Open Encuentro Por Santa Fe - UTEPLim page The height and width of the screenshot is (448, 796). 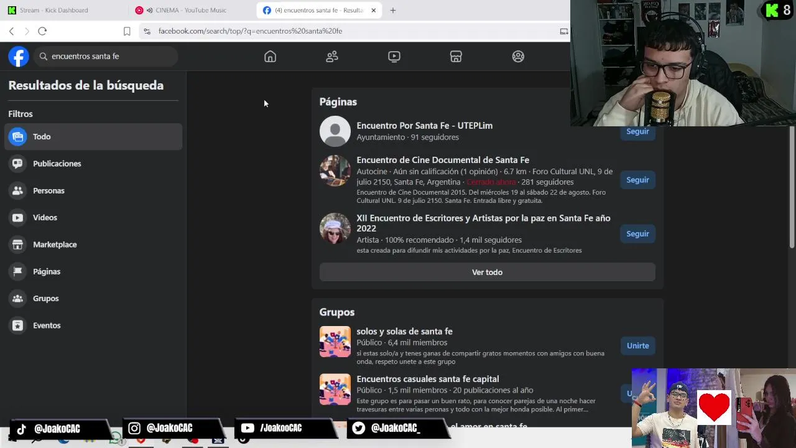(x=424, y=126)
